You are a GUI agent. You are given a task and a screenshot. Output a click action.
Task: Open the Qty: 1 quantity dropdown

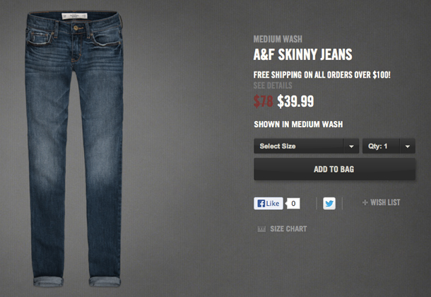[x=389, y=146]
